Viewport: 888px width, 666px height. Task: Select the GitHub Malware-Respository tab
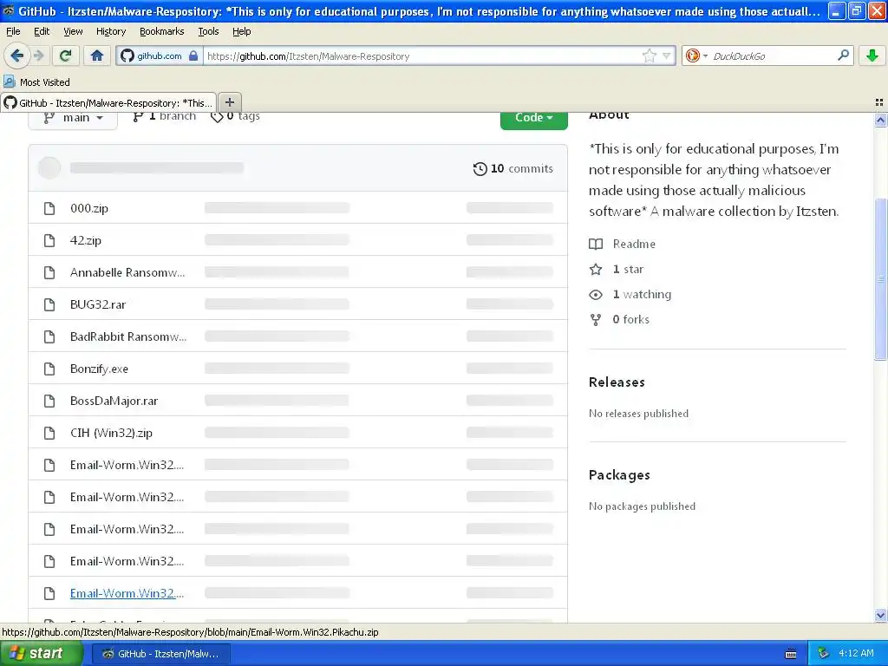[x=108, y=102]
